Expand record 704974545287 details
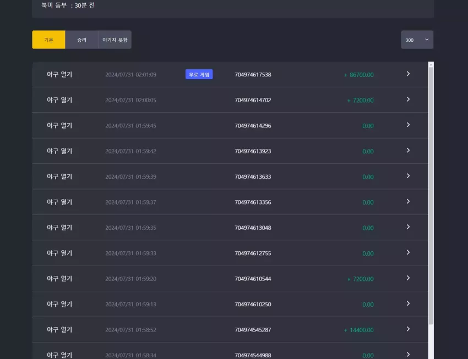The width and height of the screenshot is (468, 359). 408,329
